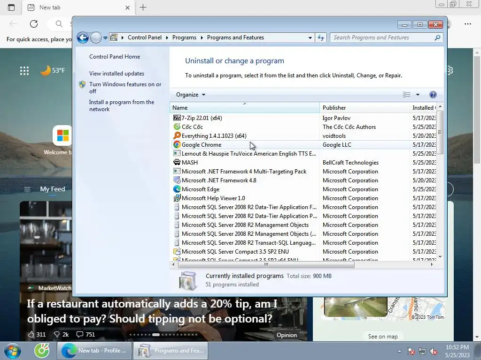Click the volume muted tray icon
The width and height of the screenshot is (481, 360).
pyautogui.click(x=434, y=351)
